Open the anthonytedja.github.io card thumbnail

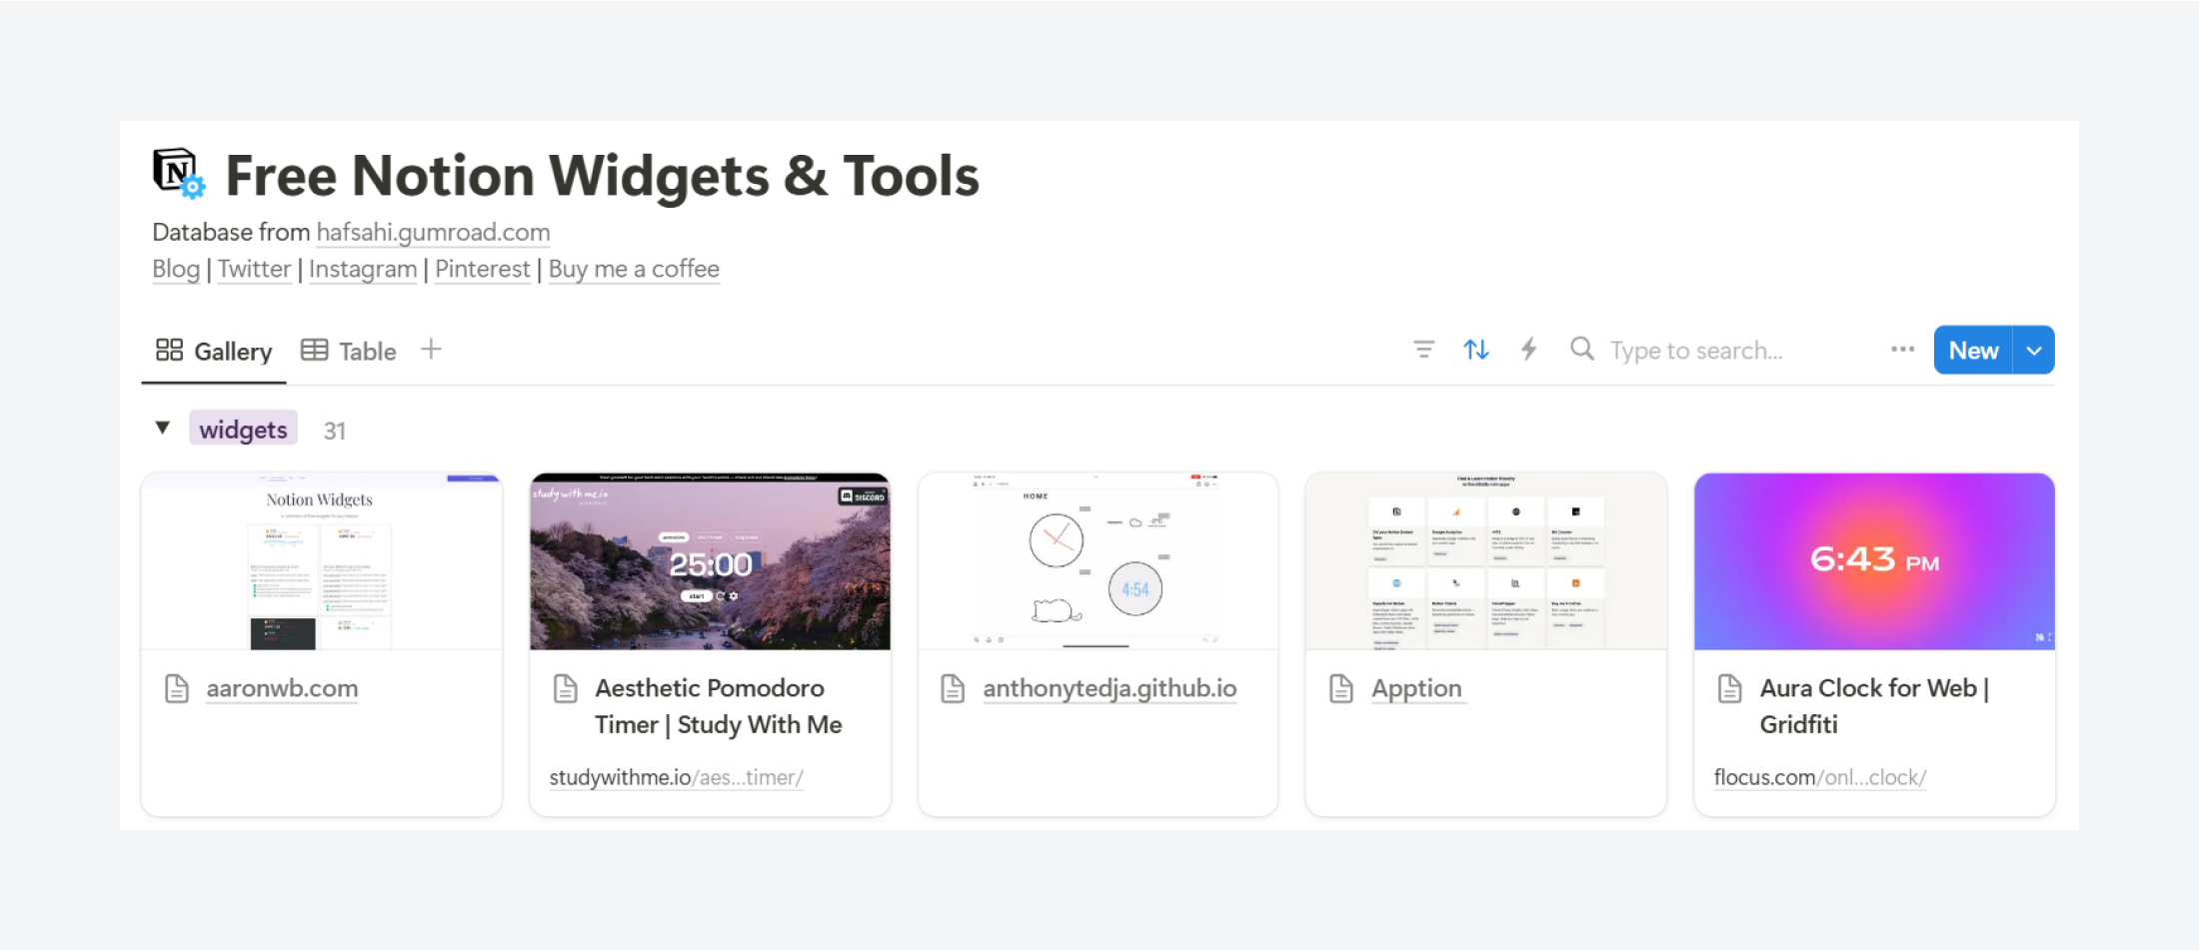click(1098, 561)
